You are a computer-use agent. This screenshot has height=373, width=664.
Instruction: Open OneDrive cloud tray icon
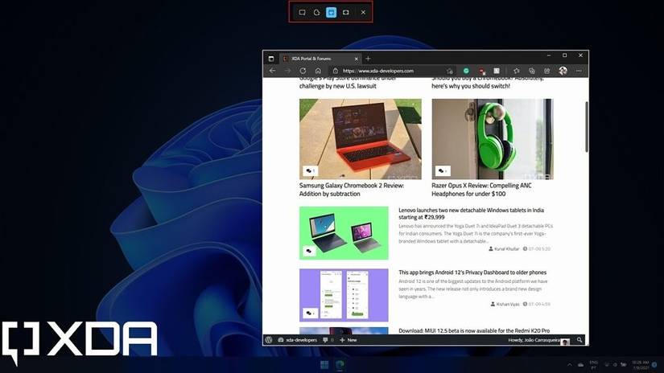point(580,364)
